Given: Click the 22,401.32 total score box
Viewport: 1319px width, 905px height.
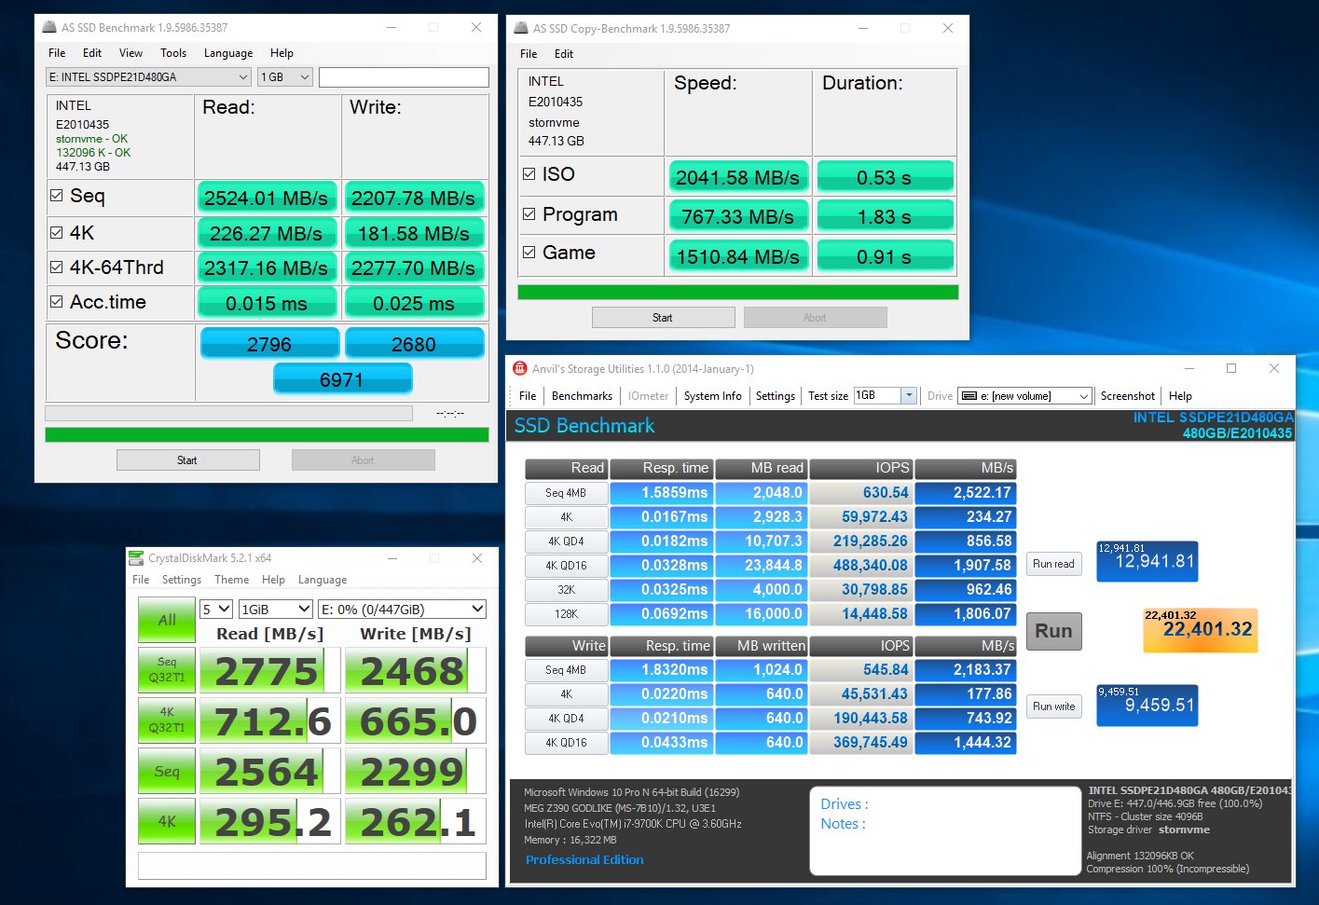Looking at the screenshot, I should (1201, 630).
